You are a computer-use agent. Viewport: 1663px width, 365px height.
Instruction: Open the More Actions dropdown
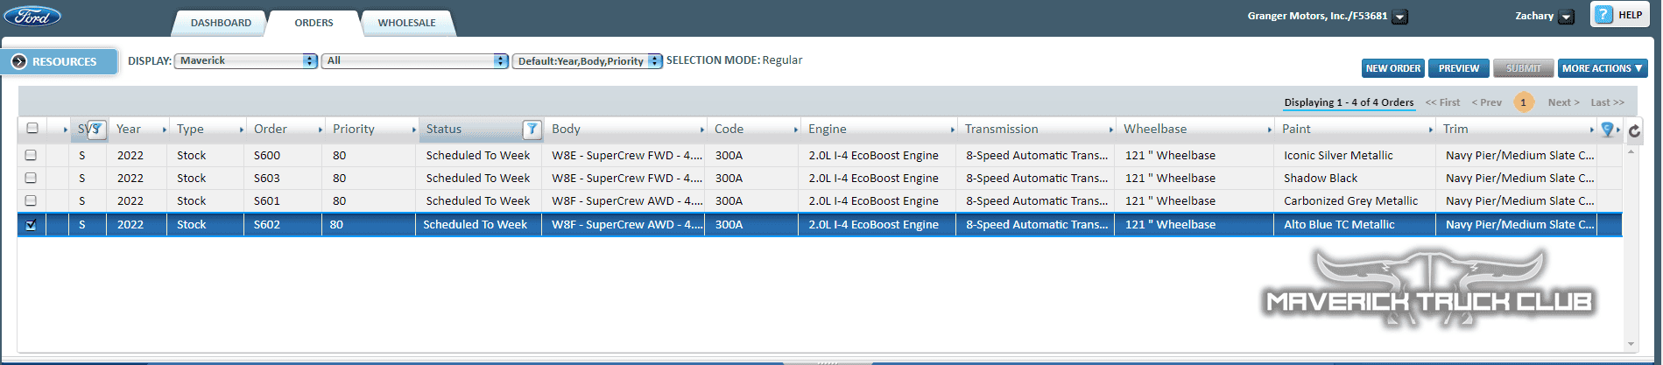coord(1603,68)
